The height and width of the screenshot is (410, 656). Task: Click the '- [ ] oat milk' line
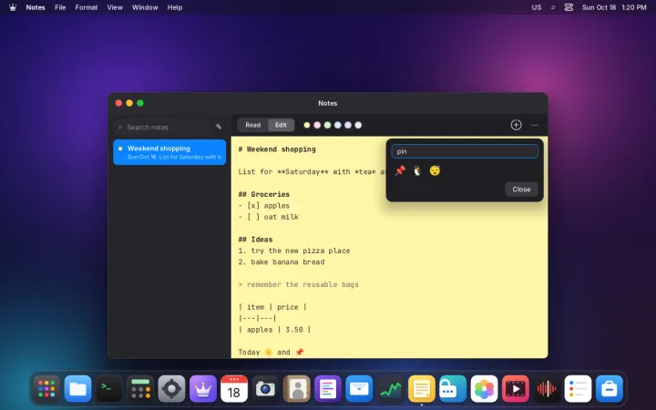tap(268, 217)
